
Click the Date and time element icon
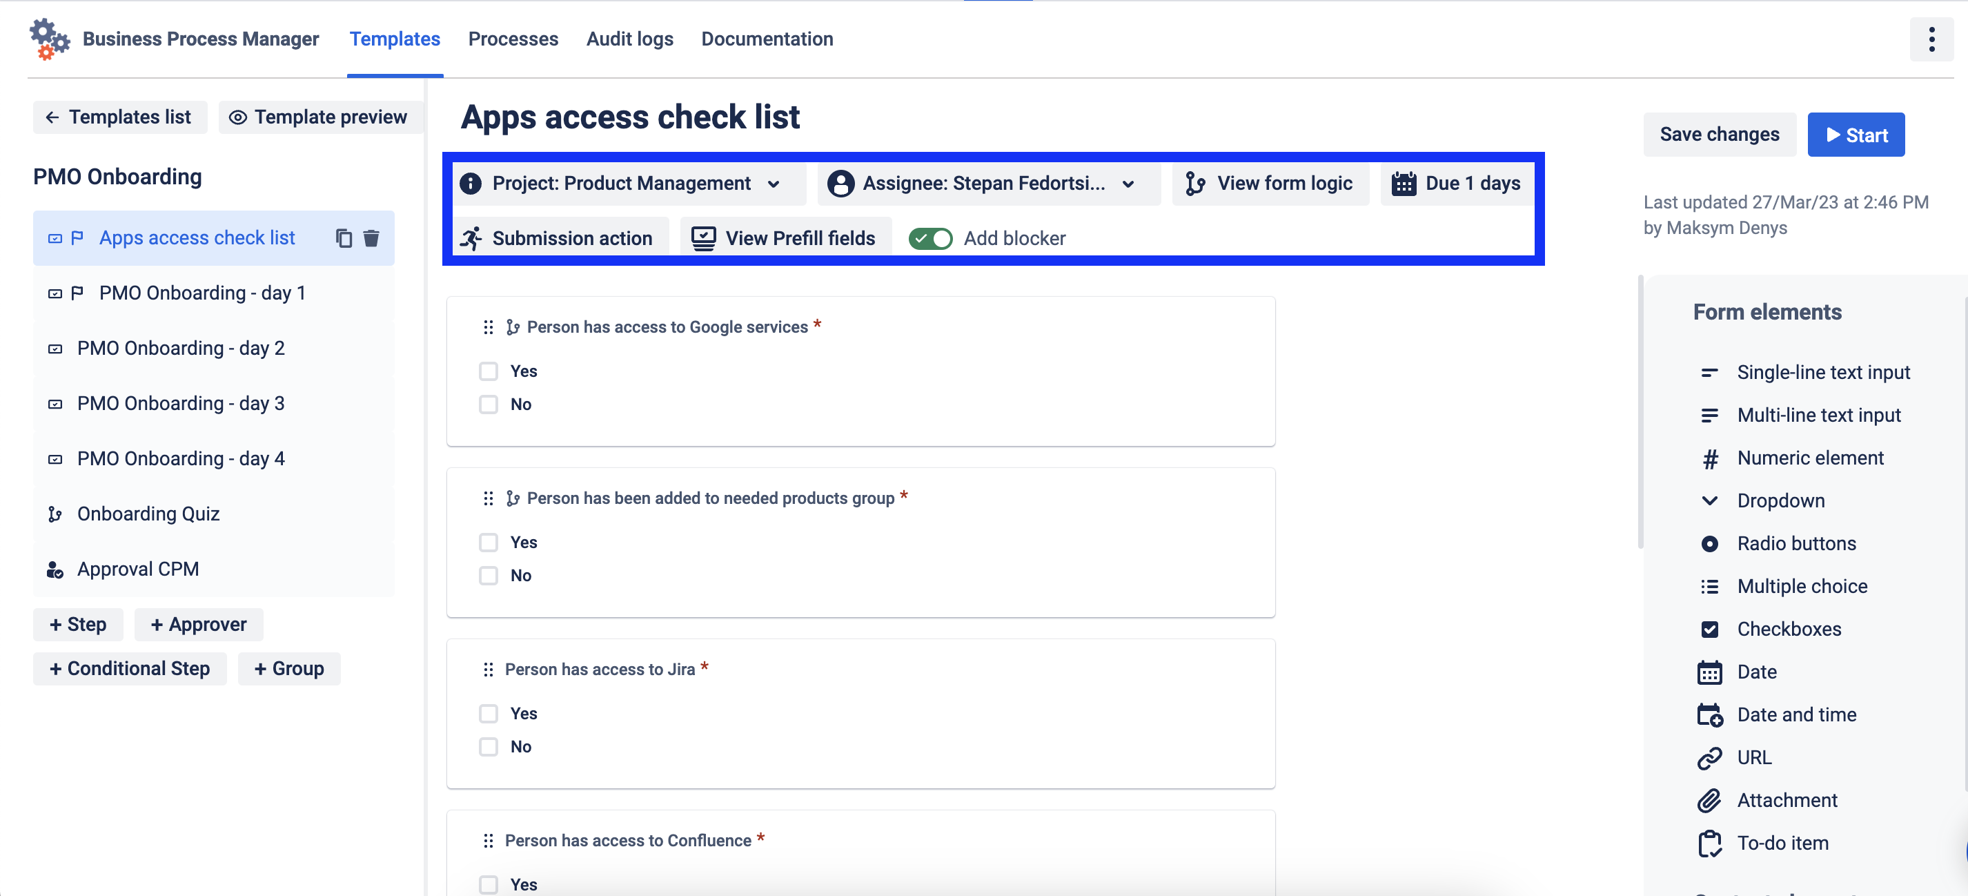pyautogui.click(x=1709, y=715)
